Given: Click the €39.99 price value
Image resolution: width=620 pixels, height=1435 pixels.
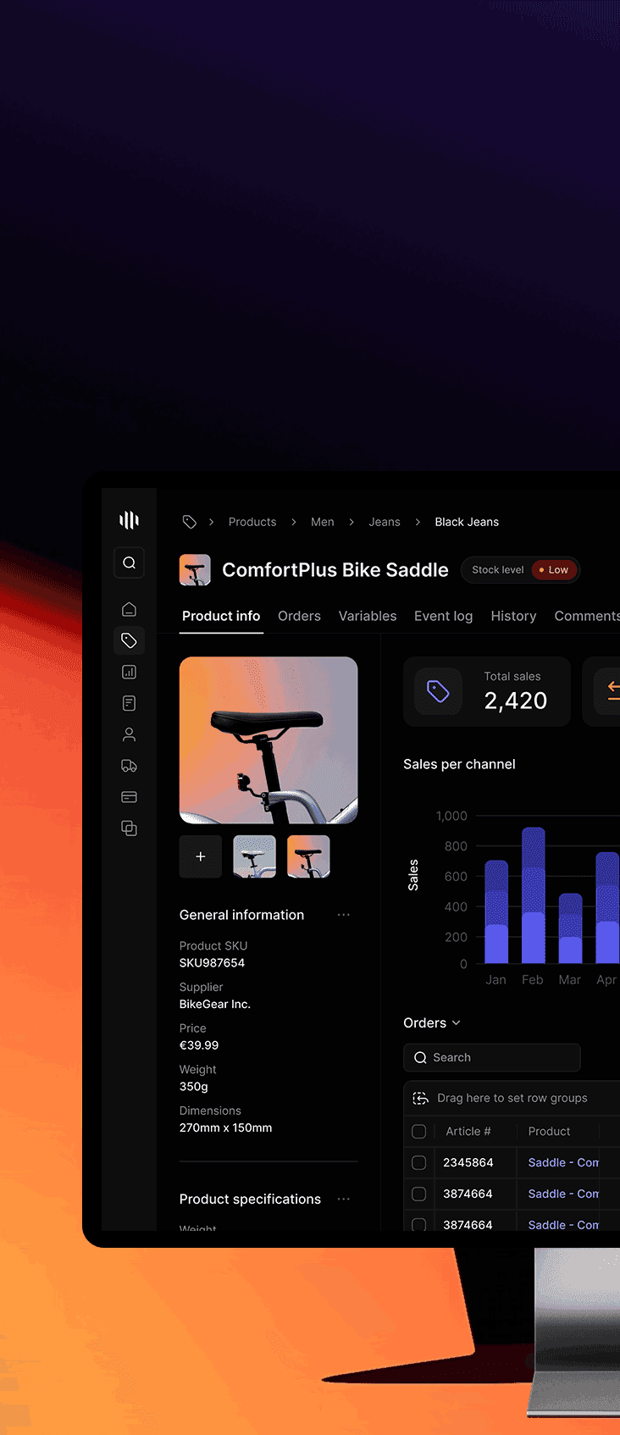Looking at the screenshot, I should tap(199, 1045).
